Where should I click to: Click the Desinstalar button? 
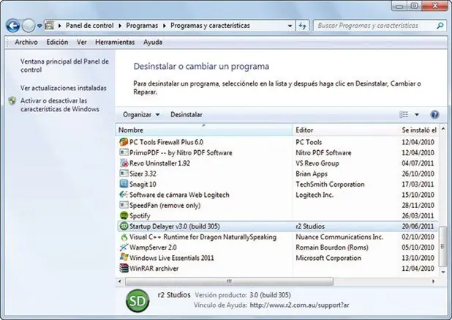(187, 114)
